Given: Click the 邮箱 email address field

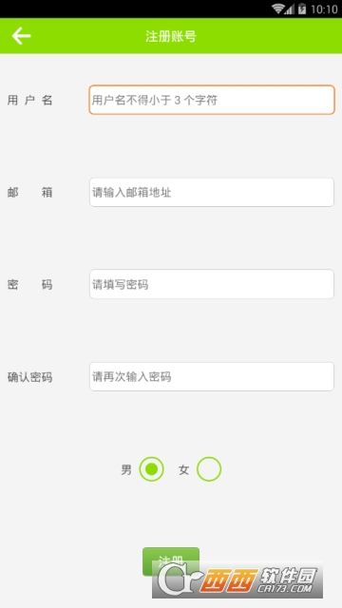Looking at the screenshot, I should tap(212, 192).
